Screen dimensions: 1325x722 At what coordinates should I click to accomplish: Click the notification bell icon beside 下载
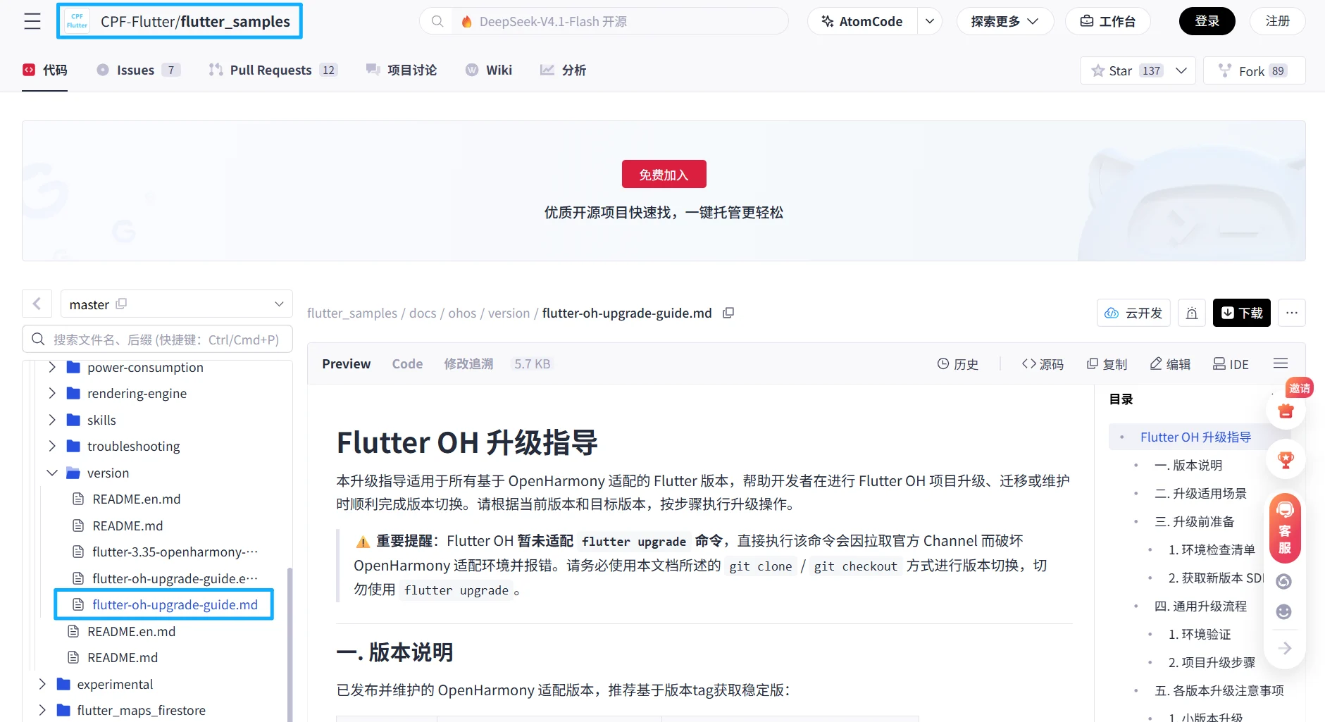pos(1192,313)
